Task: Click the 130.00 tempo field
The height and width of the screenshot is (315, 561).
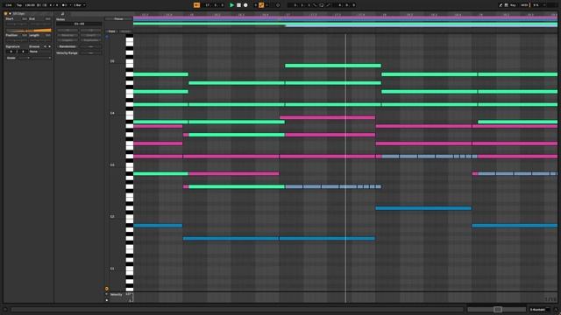Action: 30,5
